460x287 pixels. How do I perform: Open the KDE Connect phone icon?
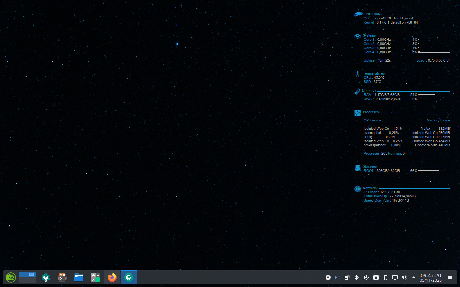click(386, 277)
